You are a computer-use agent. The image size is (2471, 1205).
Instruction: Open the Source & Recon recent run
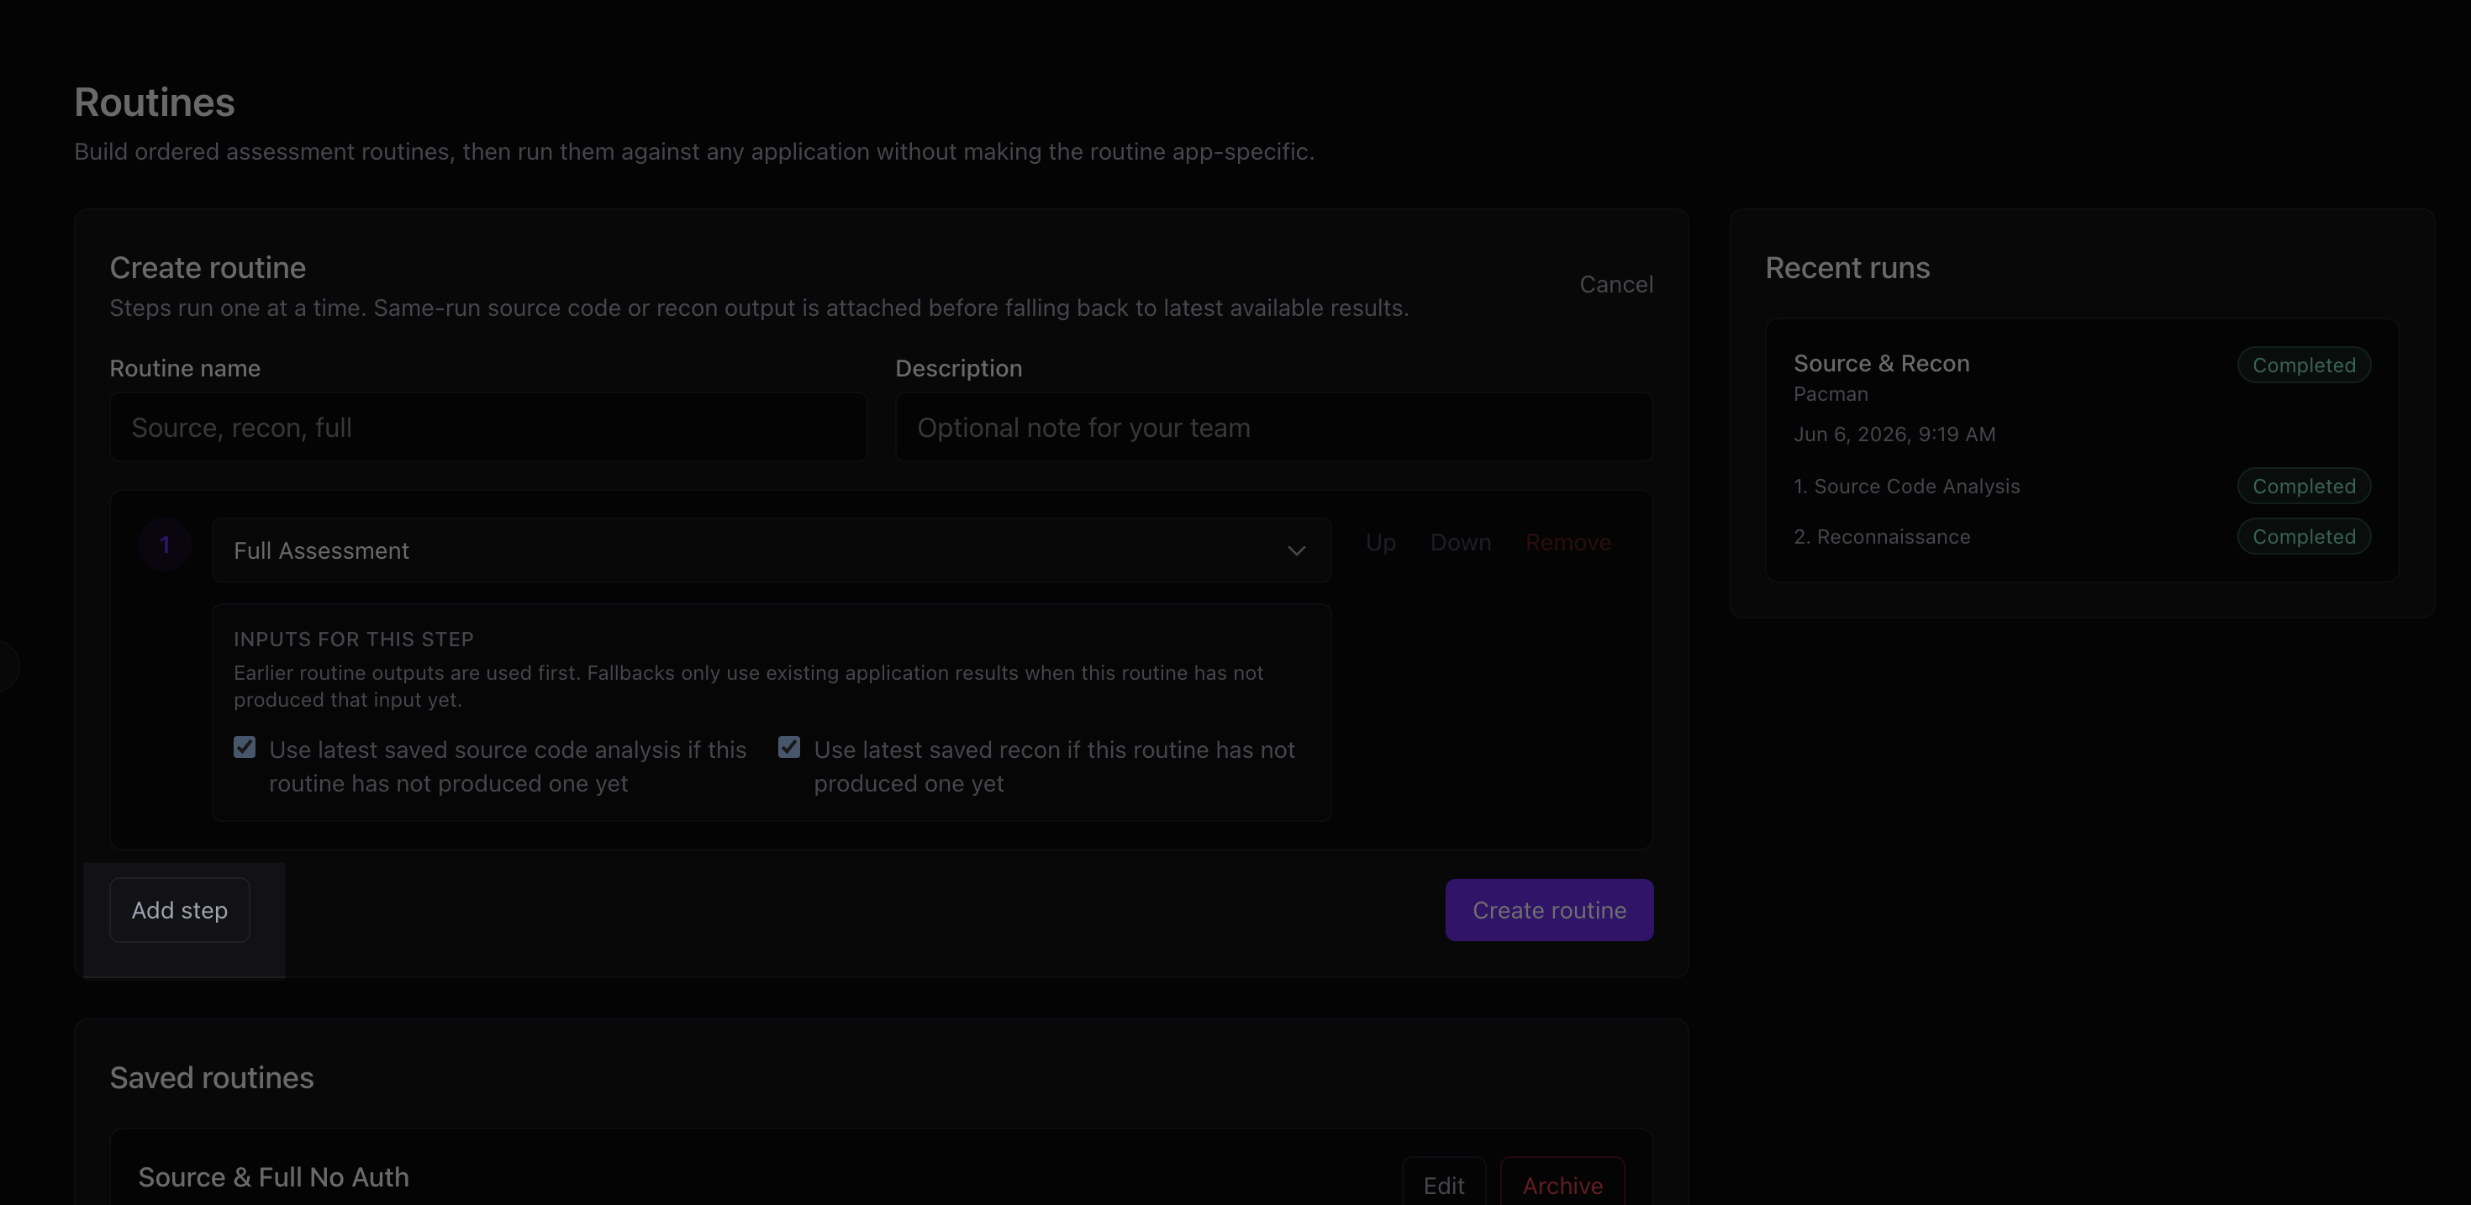(x=2082, y=449)
